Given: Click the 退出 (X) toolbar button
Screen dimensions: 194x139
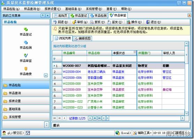Looking at the screenshot, I should (x=153, y=22).
